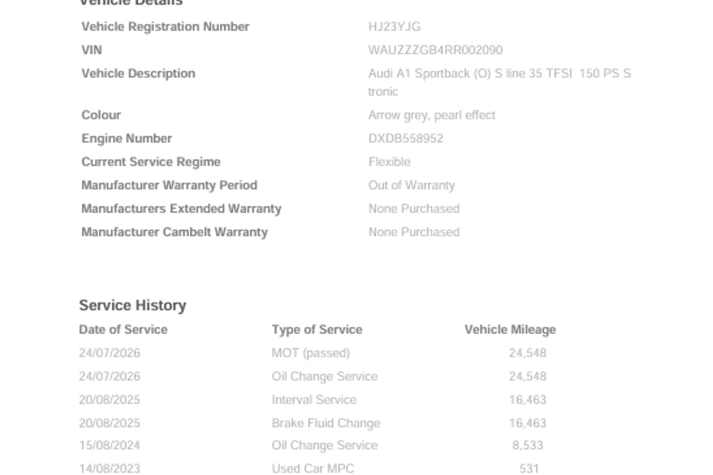Click the Flexible service regime value
This screenshot has height=475, width=713.
[389, 162]
